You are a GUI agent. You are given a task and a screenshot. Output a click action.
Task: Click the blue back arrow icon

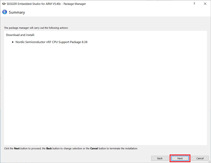point(5,12)
